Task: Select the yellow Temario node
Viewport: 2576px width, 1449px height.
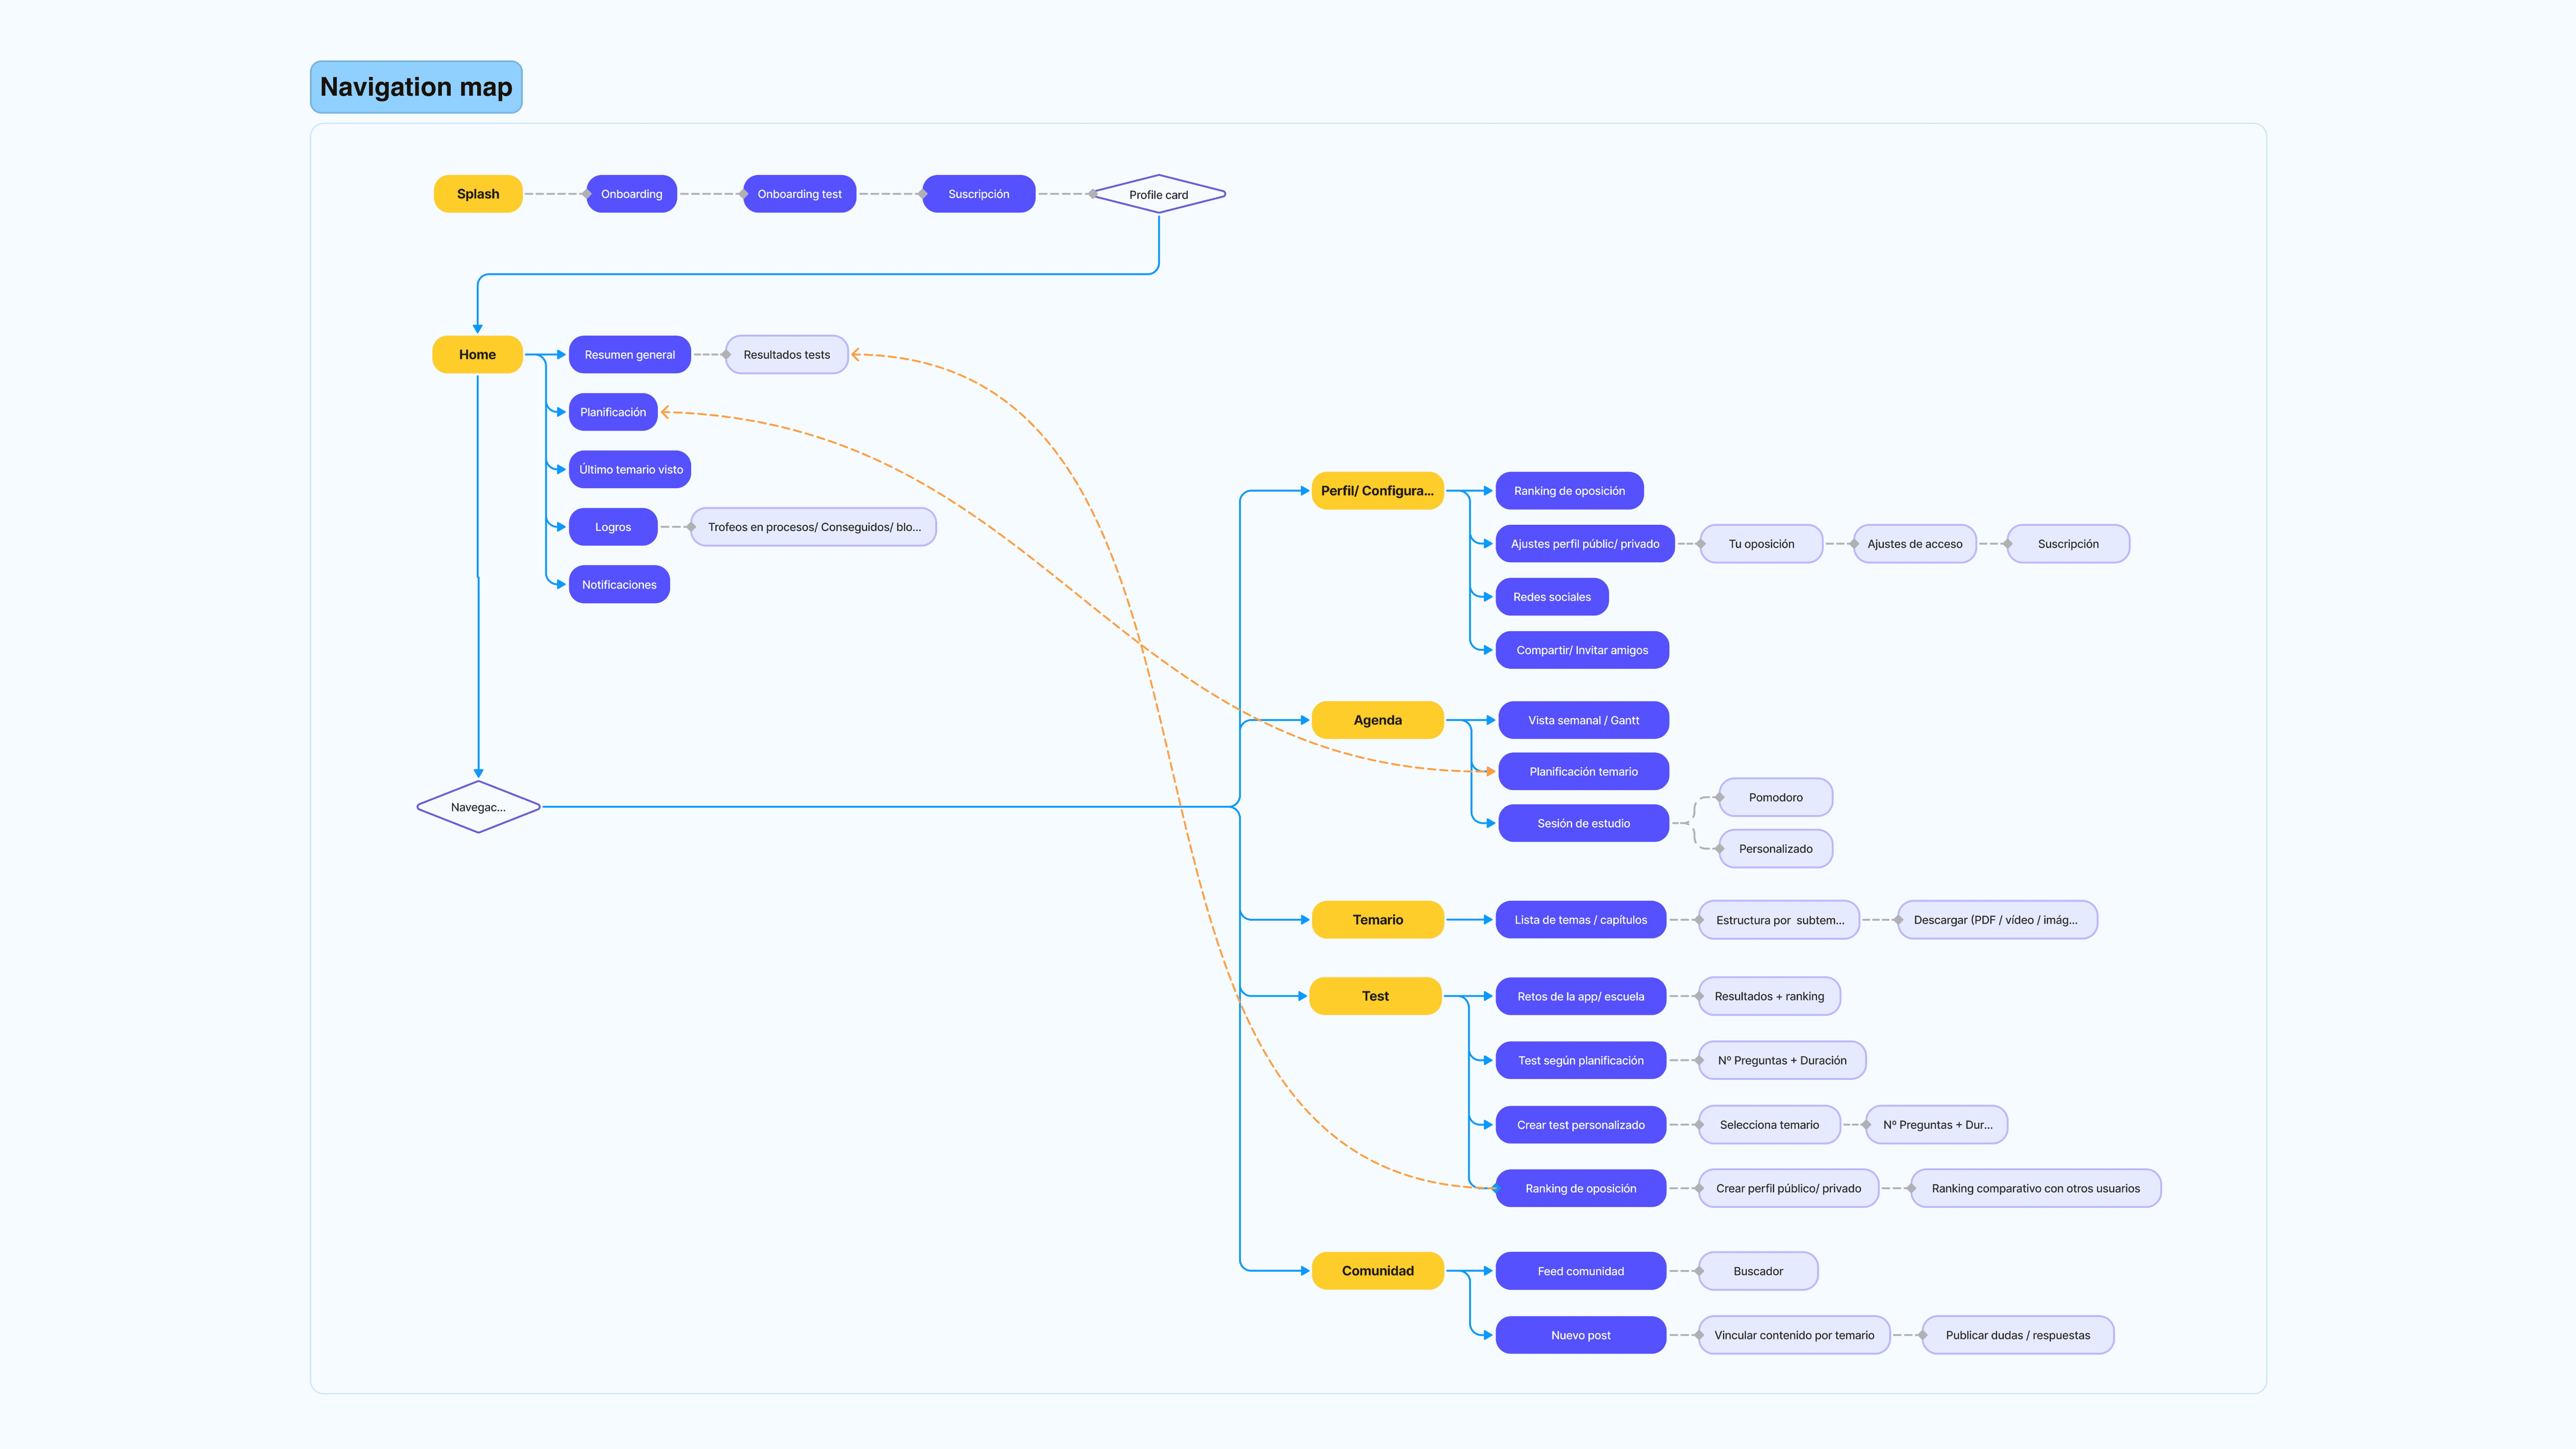Action: pos(1377,920)
